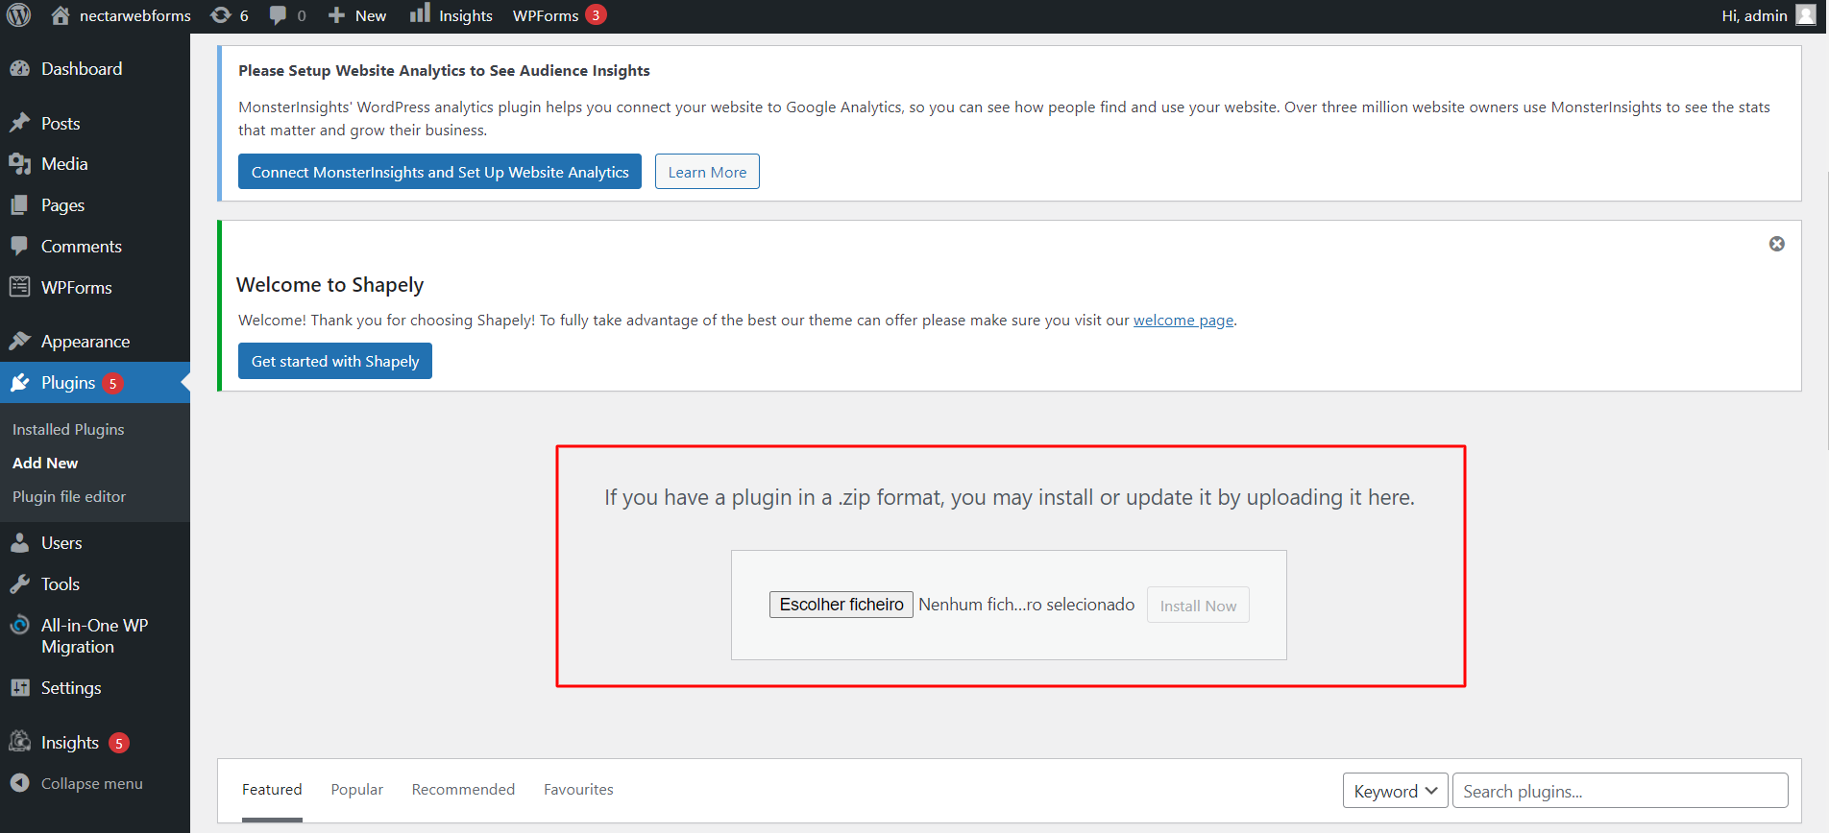Click the nectarwebforms site name
The image size is (1829, 833).
[x=135, y=15]
